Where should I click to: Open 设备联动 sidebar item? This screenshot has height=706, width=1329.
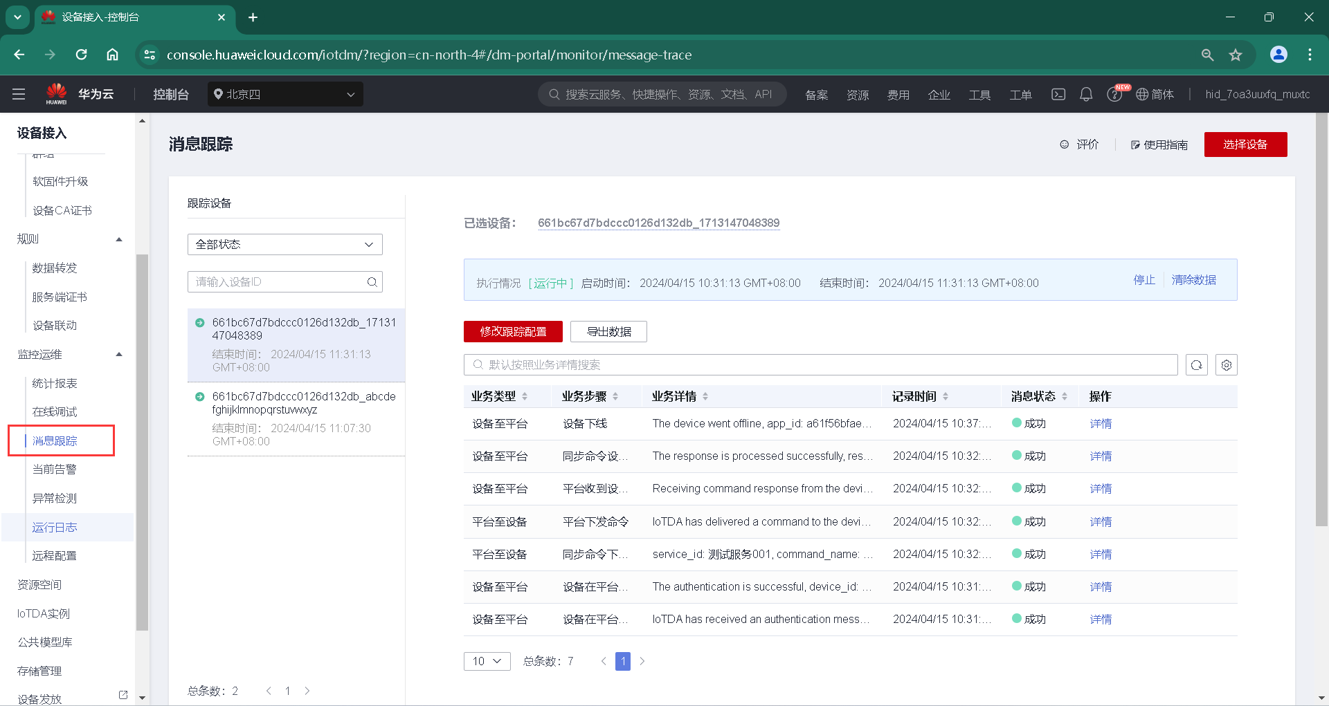55,326
